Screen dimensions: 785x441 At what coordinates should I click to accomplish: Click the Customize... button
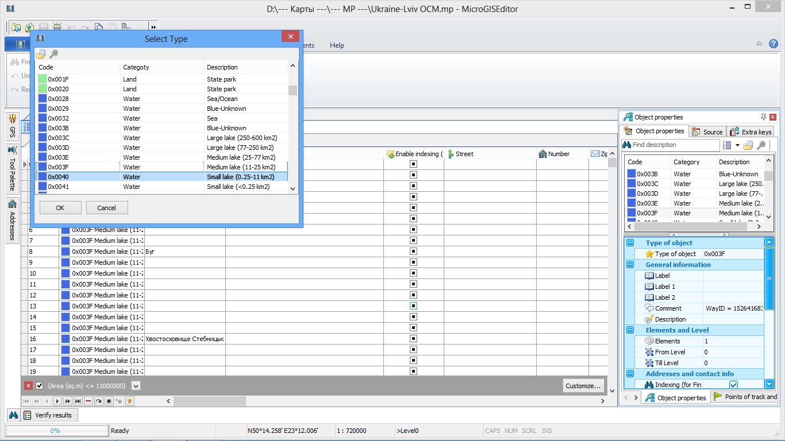pos(583,386)
